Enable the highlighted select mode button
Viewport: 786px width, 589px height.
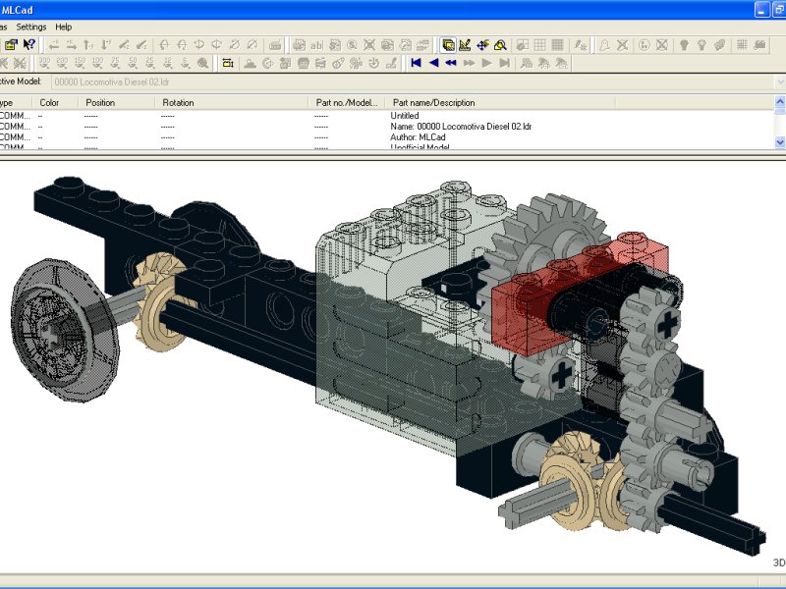point(448,44)
